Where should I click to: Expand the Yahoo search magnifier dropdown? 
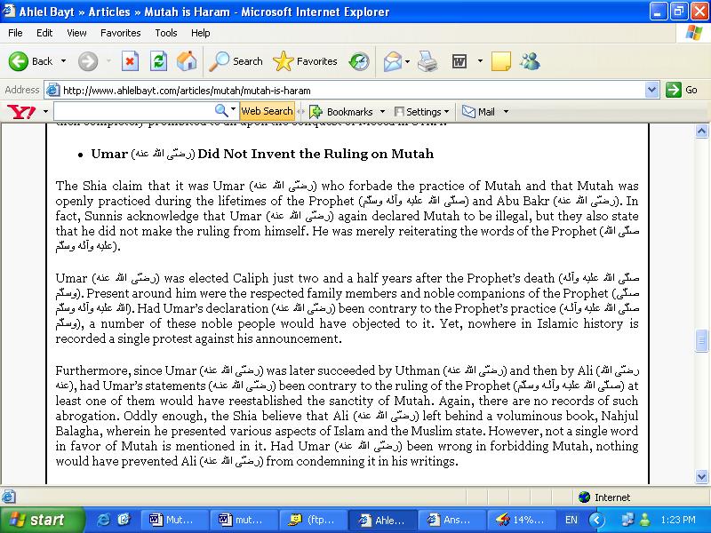point(233,109)
